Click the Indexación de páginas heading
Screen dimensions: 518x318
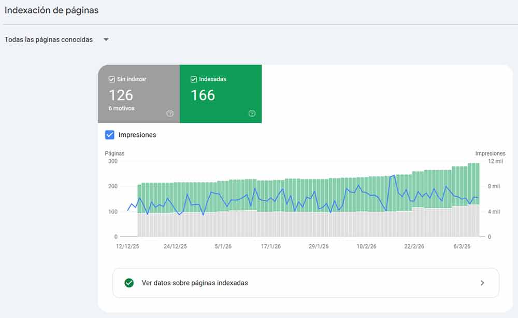(51, 10)
